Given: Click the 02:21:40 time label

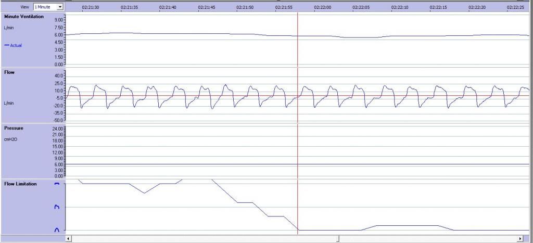Looking at the screenshot, I should tap(168, 7).
